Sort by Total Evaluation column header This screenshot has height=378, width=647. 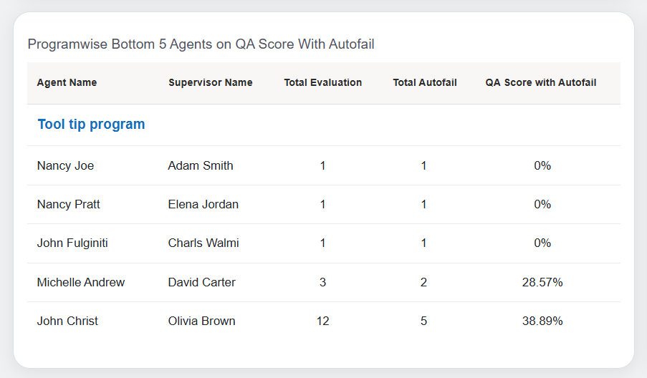(x=322, y=82)
